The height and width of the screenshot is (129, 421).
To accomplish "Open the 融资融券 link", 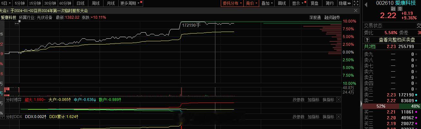I will (332, 17).
